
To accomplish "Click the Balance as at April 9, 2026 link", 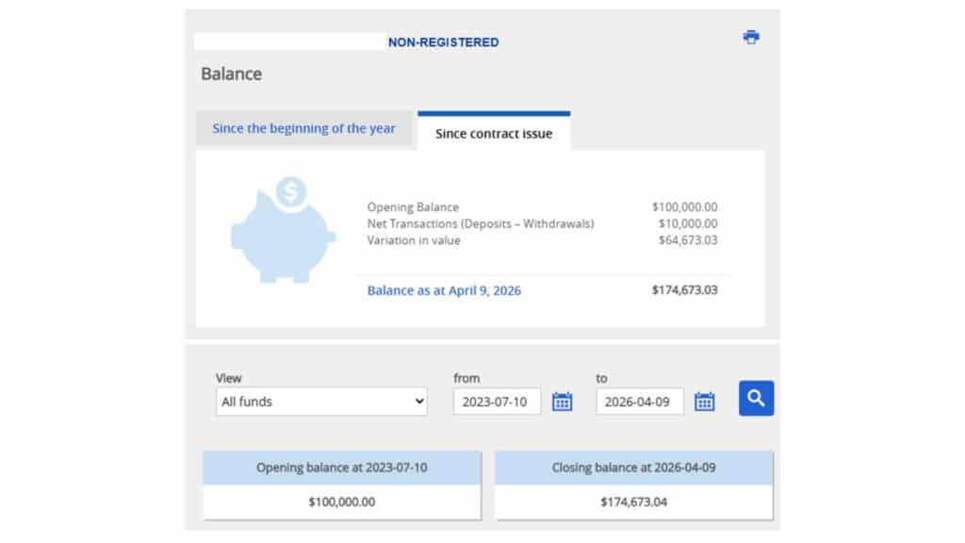I will 444,290.
